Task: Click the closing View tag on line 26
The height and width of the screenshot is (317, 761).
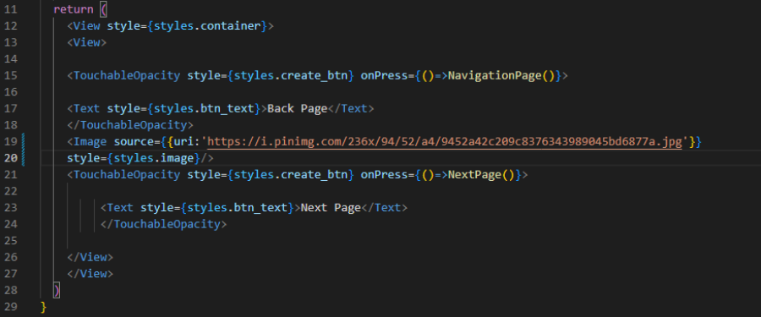Action: (90, 257)
